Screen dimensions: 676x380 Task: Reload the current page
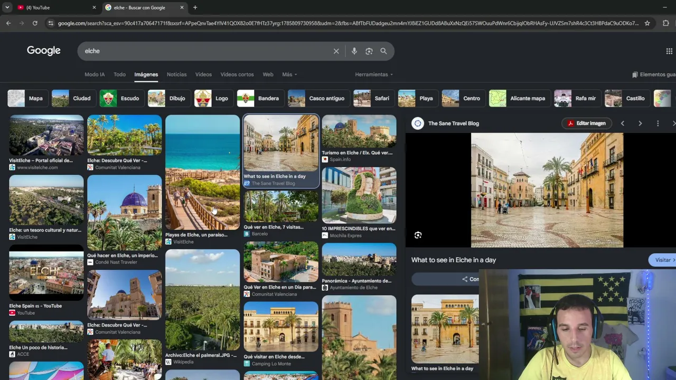tap(35, 23)
